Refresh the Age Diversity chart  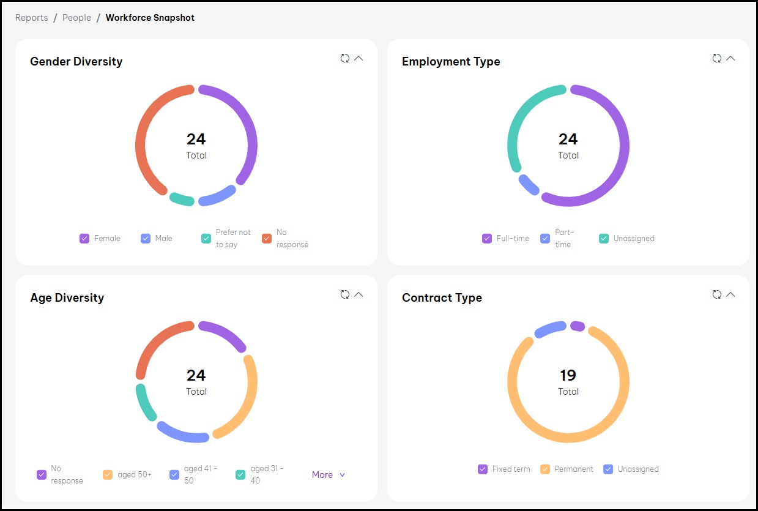pyautogui.click(x=345, y=294)
